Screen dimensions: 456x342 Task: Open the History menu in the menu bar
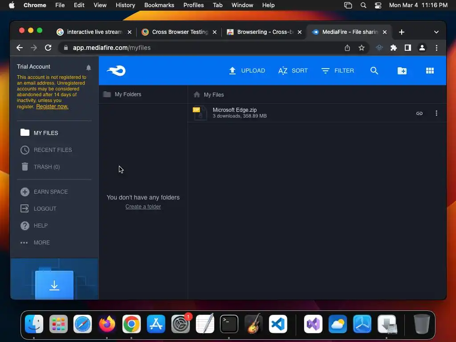[x=125, y=5]
